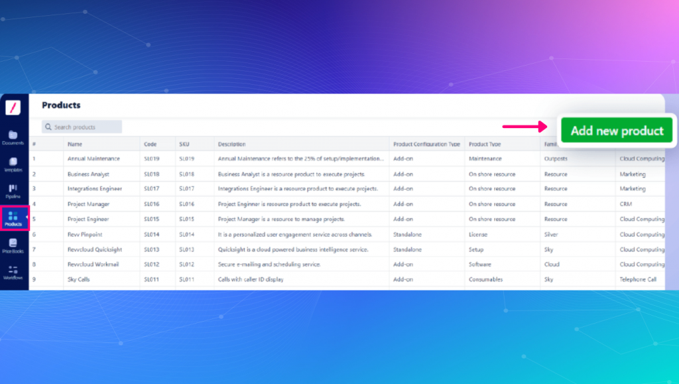Sort by the Name column header
679x384 pixels.
[75, 144]
